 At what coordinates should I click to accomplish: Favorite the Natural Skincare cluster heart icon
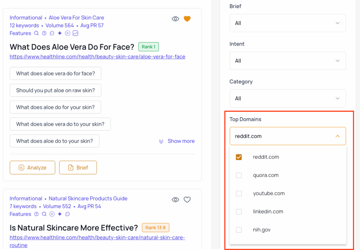(187, 200)
